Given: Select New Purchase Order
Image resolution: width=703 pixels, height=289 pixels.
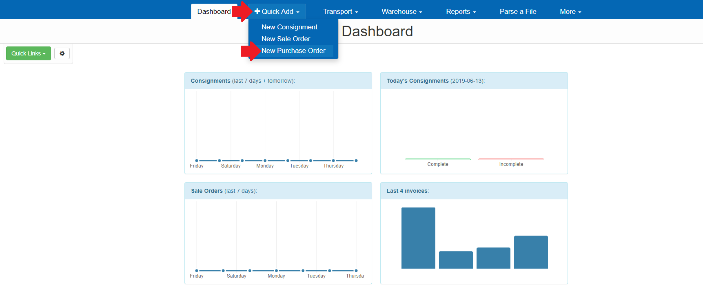Looking at the screenshot, I should (293, 51).
